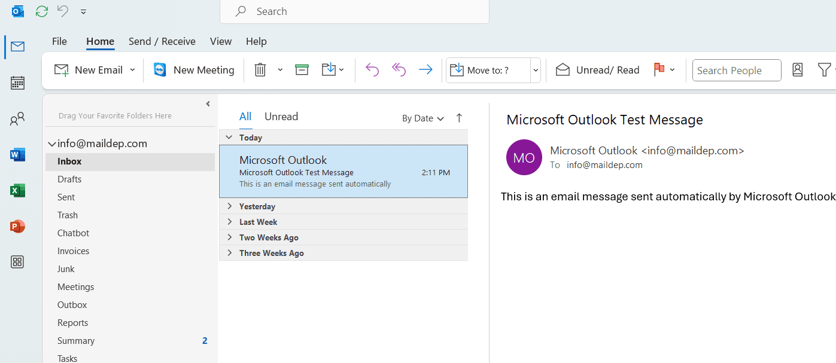Open the Sent folder
This screenshot has height=363, width=836.
click(x=130, y=197)
